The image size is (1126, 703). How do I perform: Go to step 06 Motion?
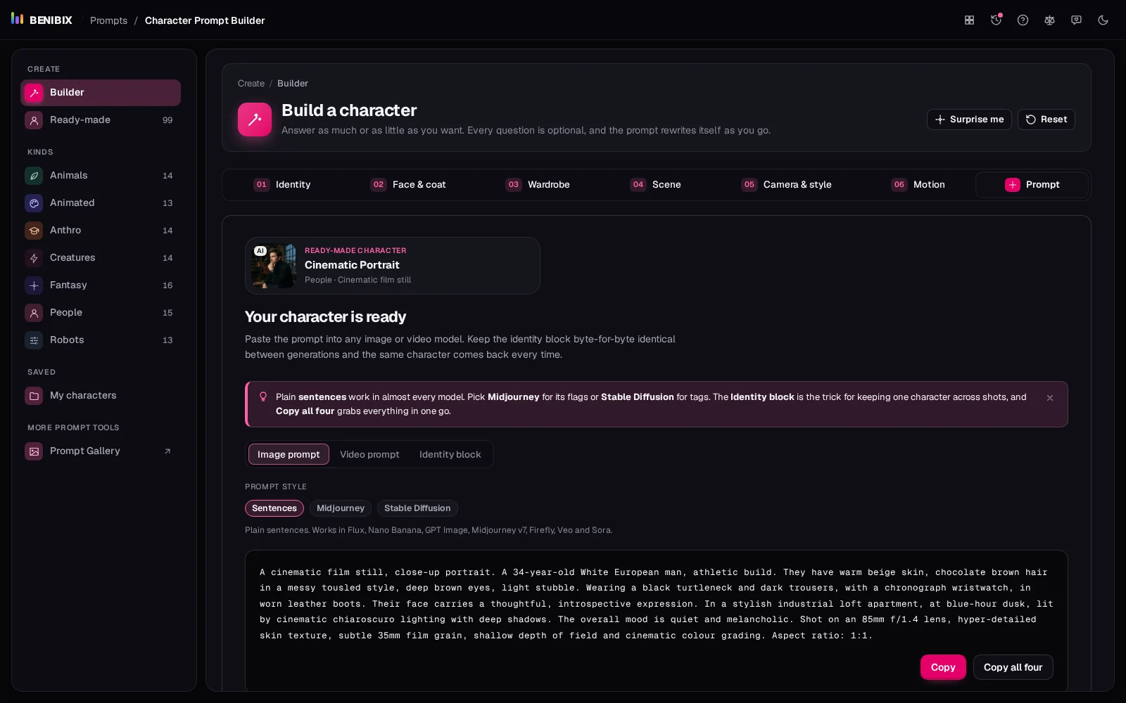click(x=918, y=185)
